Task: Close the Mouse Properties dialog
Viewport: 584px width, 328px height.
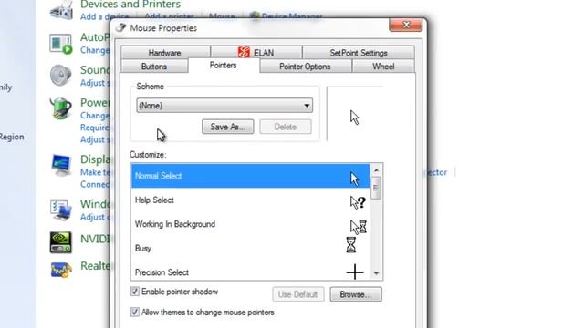Action: (x=406, y=25)
